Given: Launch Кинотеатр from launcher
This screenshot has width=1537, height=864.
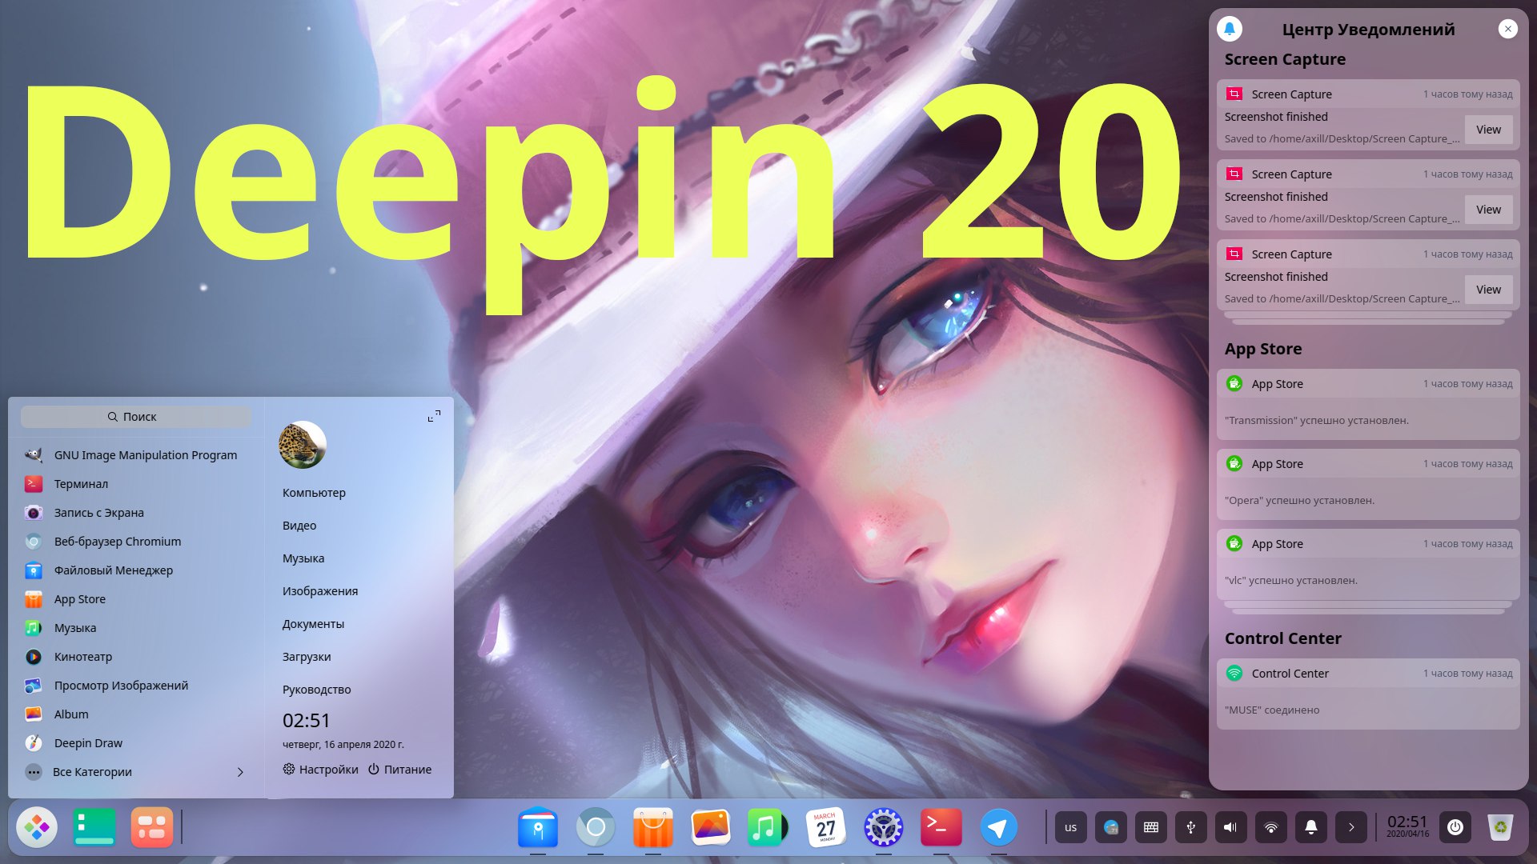Looking at the screenshot, I should (136, 657).
